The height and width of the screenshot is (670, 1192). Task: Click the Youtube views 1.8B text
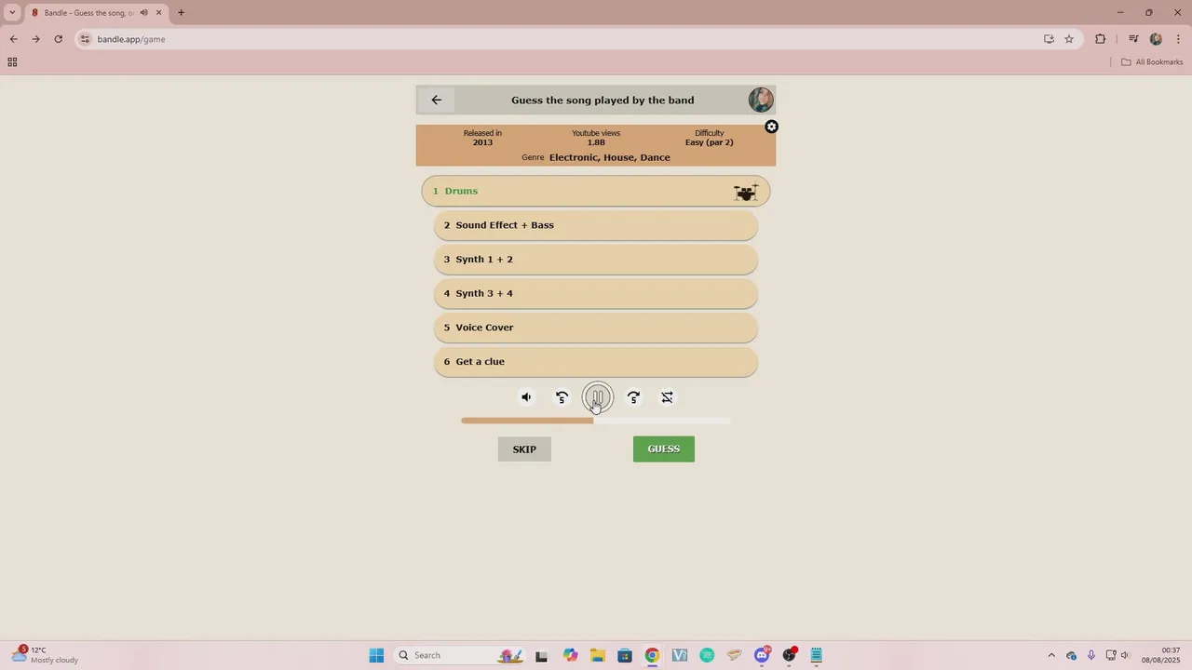pos(596,138)
